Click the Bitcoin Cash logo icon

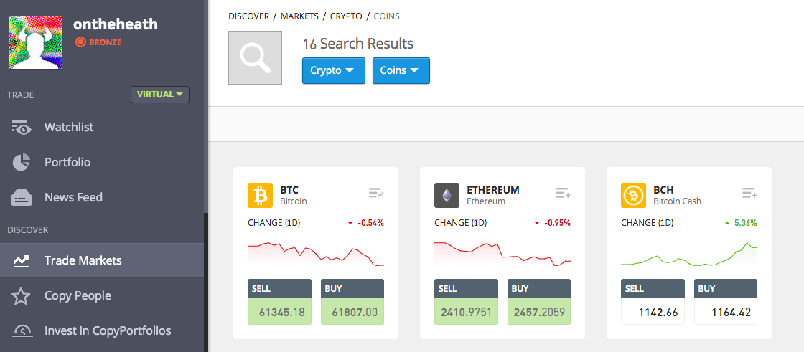pyautogui.click(x=633, y=195)
